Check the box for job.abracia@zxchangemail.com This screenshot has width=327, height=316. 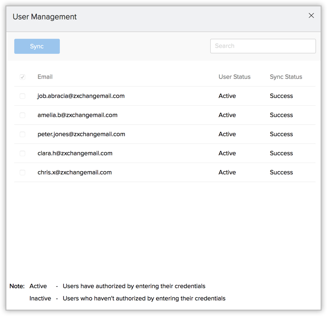[22, 96]
